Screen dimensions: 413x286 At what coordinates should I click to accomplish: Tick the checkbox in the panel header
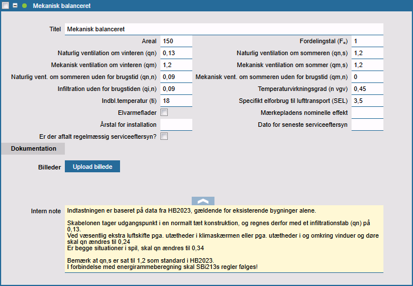[5, 6]
